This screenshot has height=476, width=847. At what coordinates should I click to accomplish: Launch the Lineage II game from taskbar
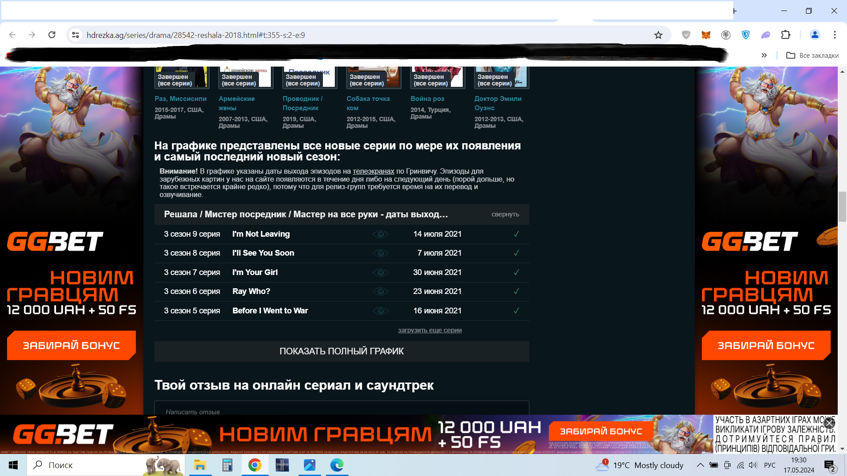282,465
